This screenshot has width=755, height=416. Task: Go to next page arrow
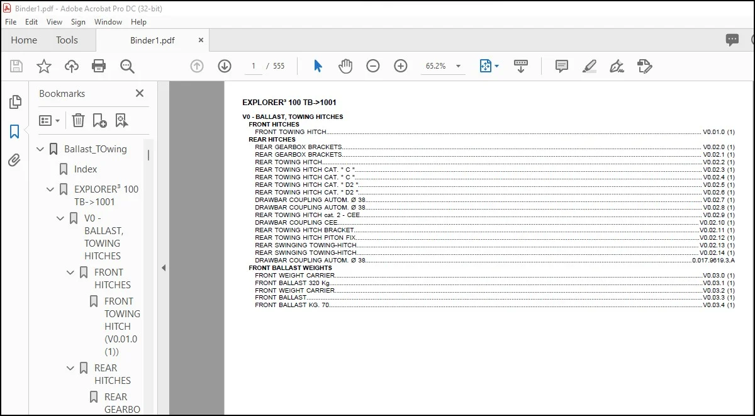pyautogui.click(x=225, y=66)
